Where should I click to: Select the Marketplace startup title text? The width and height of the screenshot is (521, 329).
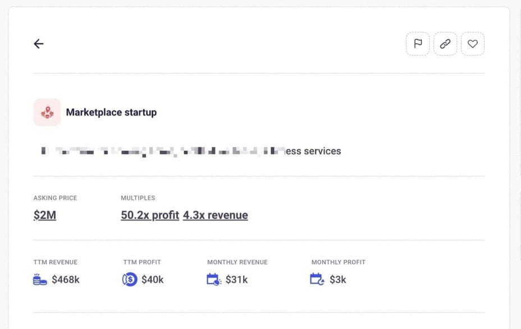pyautogui.click(x=111, y=112)
